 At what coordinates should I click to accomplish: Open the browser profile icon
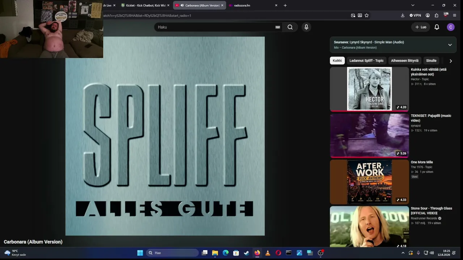point(428,16)
